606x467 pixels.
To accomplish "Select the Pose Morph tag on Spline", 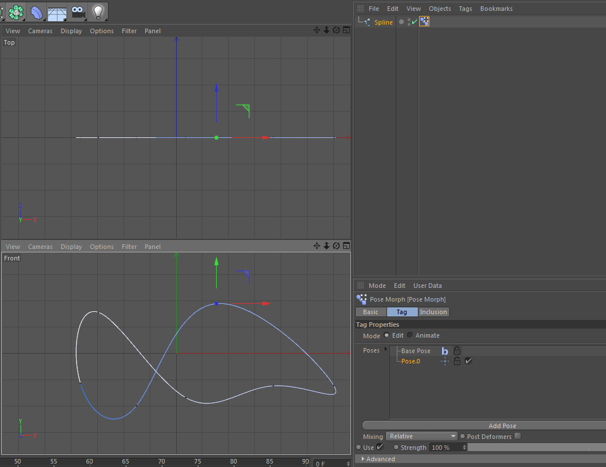I will pyautogui.click(x=424, y=22).
